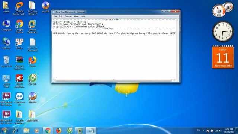The width and height of the screenshot is (238, 134).
Task: Open the Recycle Bin
Action: tap(6, 61)
